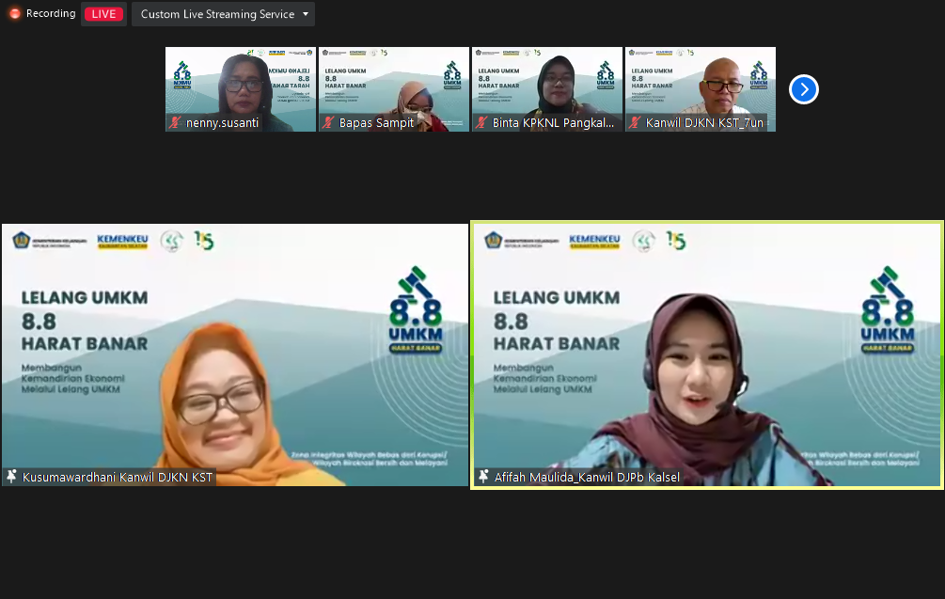Select Binta KPKNL Pangkalan's video thumbnail

(546, 85)
